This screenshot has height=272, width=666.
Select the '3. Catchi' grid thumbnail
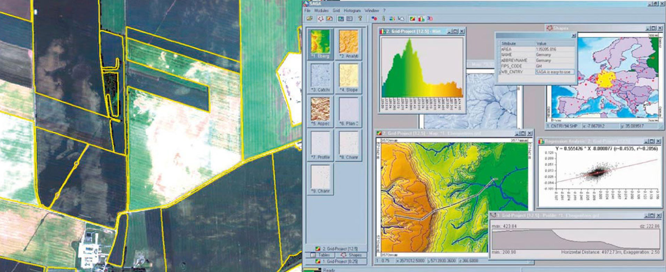point(320,78)
